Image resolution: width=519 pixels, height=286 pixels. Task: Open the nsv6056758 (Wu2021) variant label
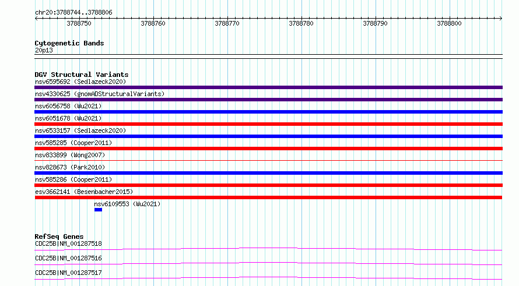(x=68, y=106)
